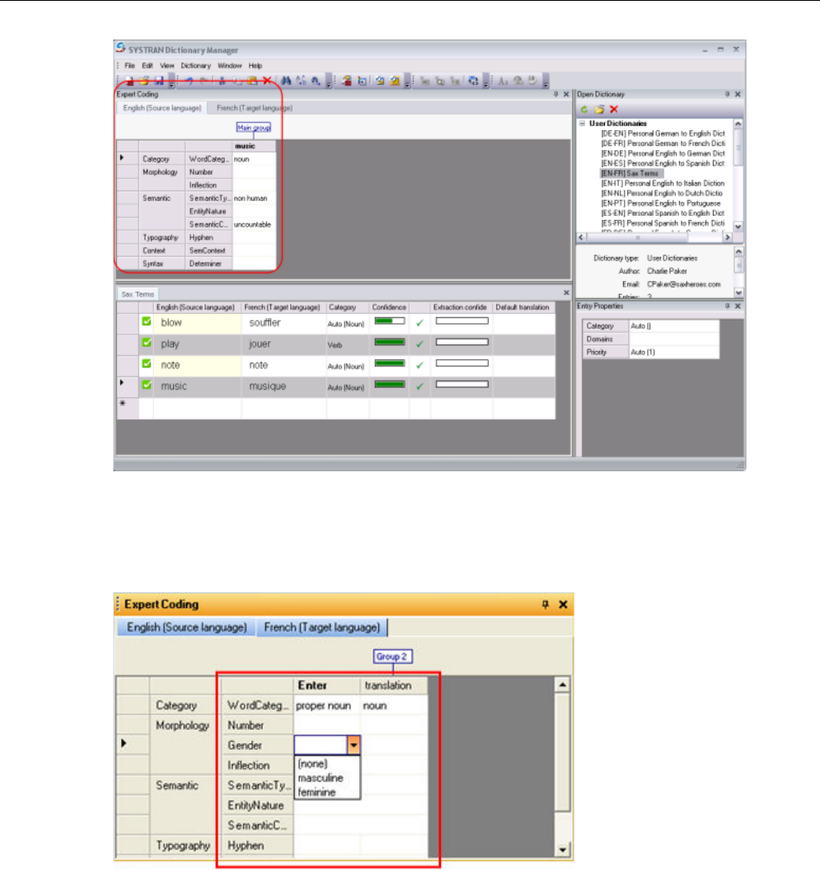The image size is (820, 870).
Task: Pin the Entry Properties panel
Action: 727,306
